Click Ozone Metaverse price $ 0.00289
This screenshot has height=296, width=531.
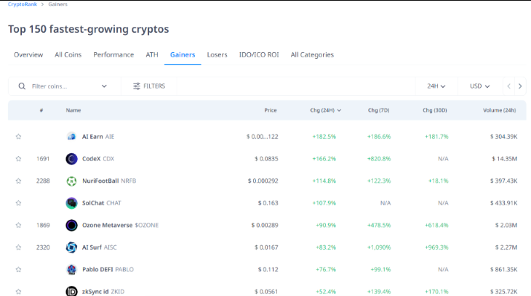pyautogui.click(x=265, y=225)
